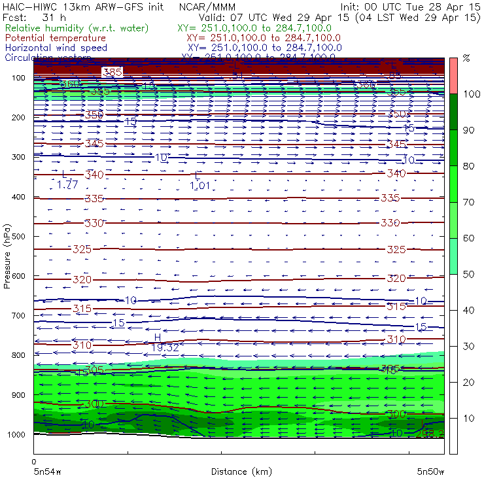
Task: Click the '%' unit above the colorbar
Action: (466, 58)
